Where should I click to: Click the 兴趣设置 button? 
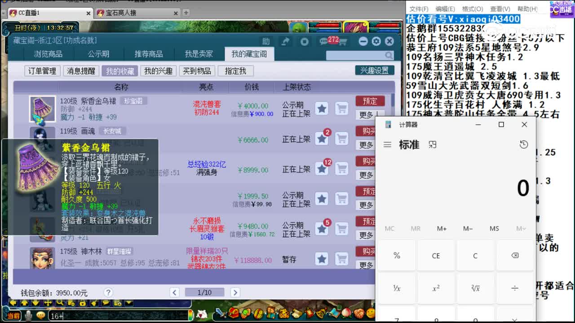(x=375, y=70)
